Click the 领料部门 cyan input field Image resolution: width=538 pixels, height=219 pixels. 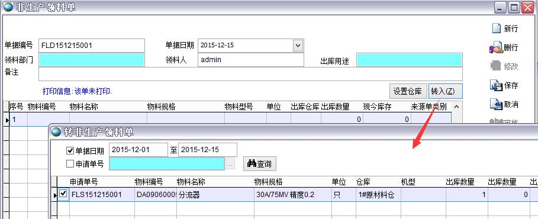tap(92, 60)
